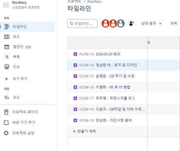The width and height of the screenshot is (180, 151).
Task: Click the flowNary project avatar
Action: [x=6, y=5]
